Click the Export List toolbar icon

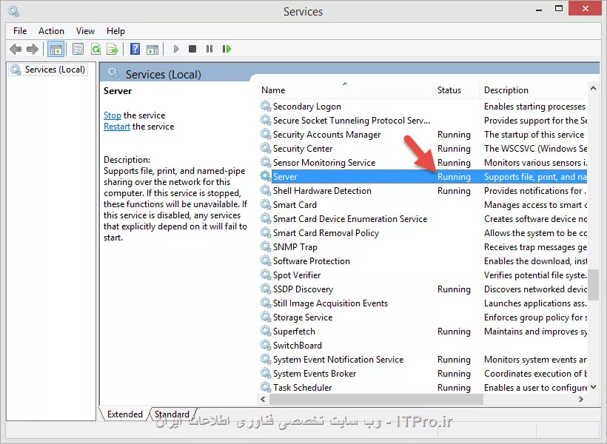[x=113, y=50]
